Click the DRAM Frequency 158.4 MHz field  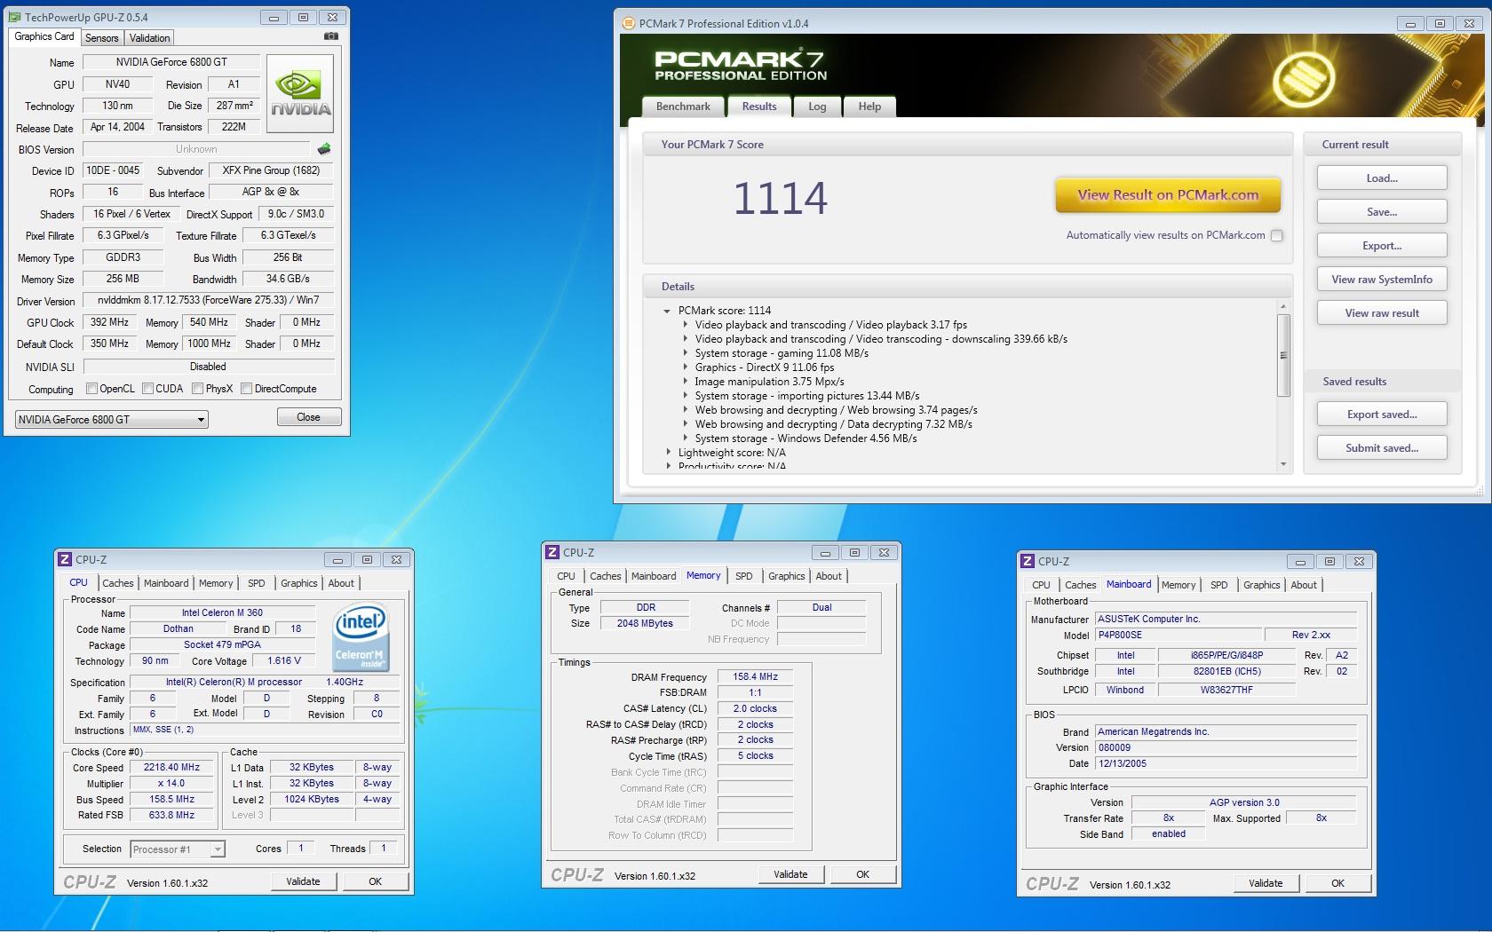[x=755, y=677]
